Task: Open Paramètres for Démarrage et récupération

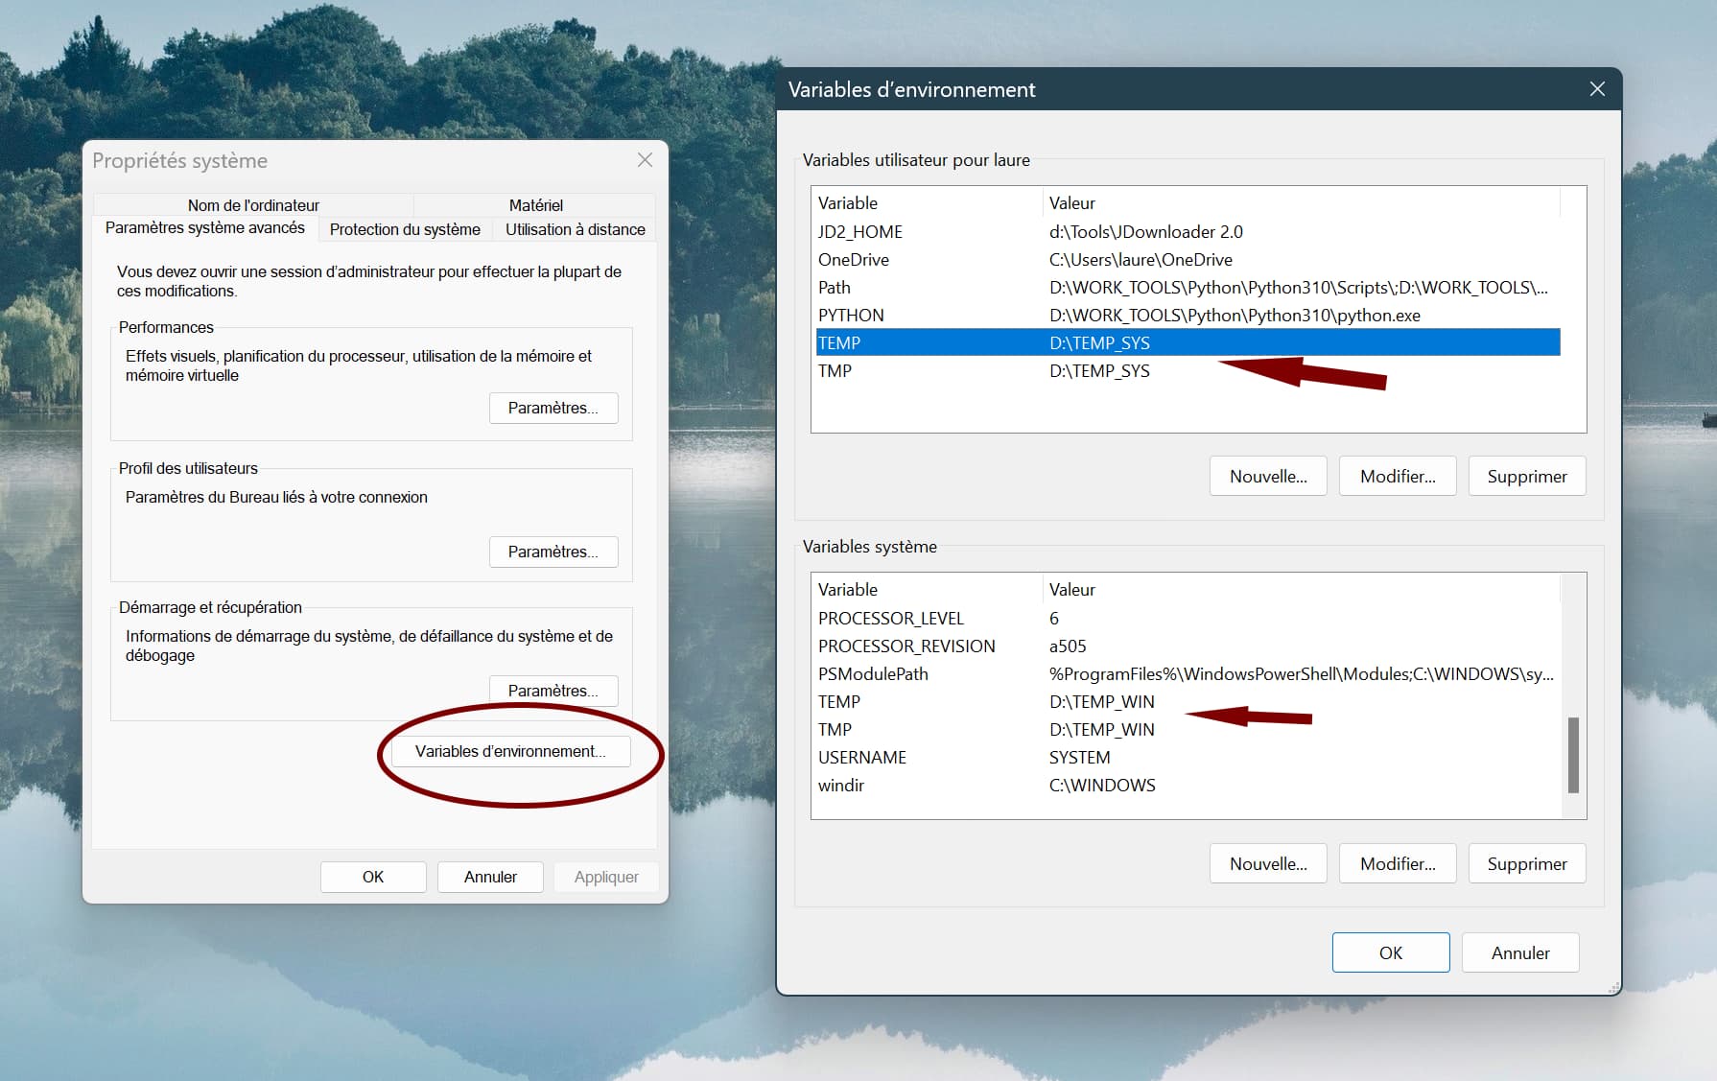Action: tap(553, 691)
